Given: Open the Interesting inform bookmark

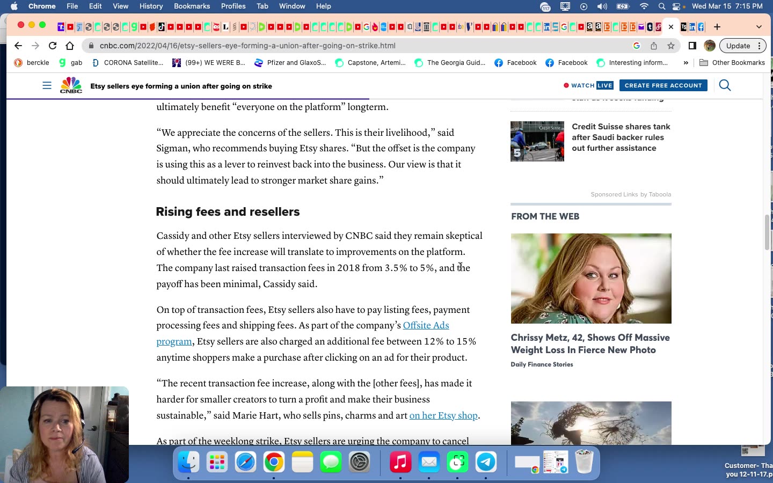Looking at the screenshot, I should pos(632,63).
